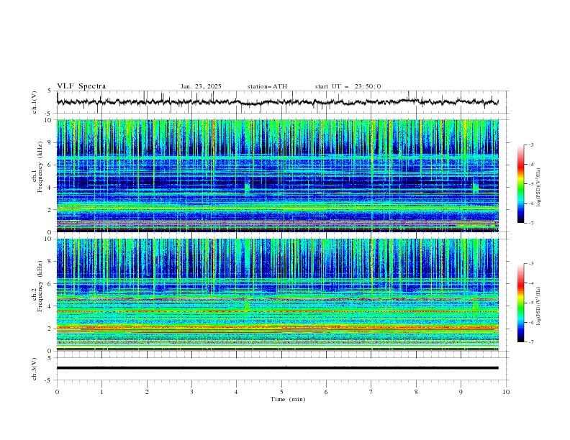Click the "ch.1(V)" waveform axis label

tap(35, 102)
